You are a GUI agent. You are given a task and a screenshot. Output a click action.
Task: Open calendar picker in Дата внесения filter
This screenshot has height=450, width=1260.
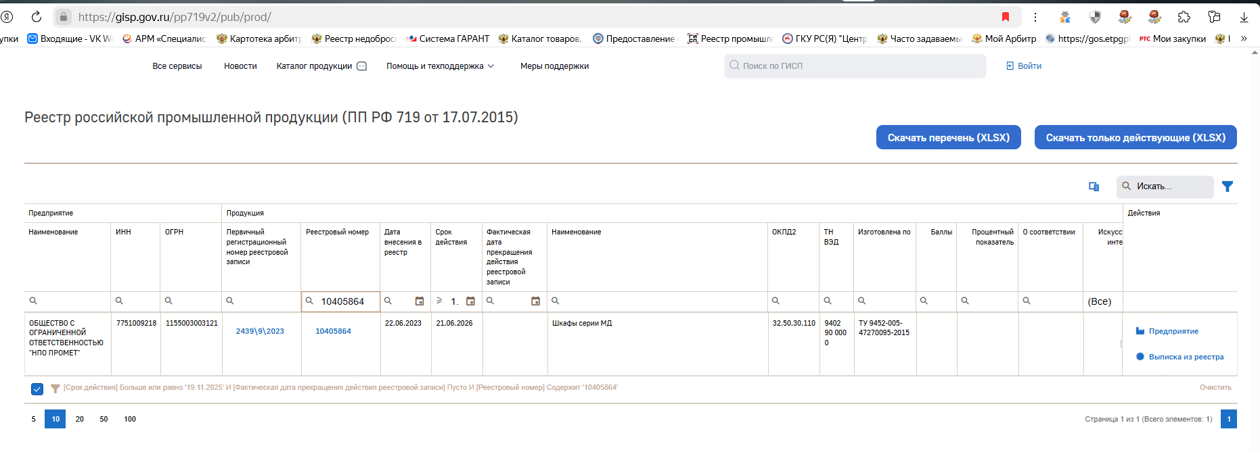pos(420,301)
